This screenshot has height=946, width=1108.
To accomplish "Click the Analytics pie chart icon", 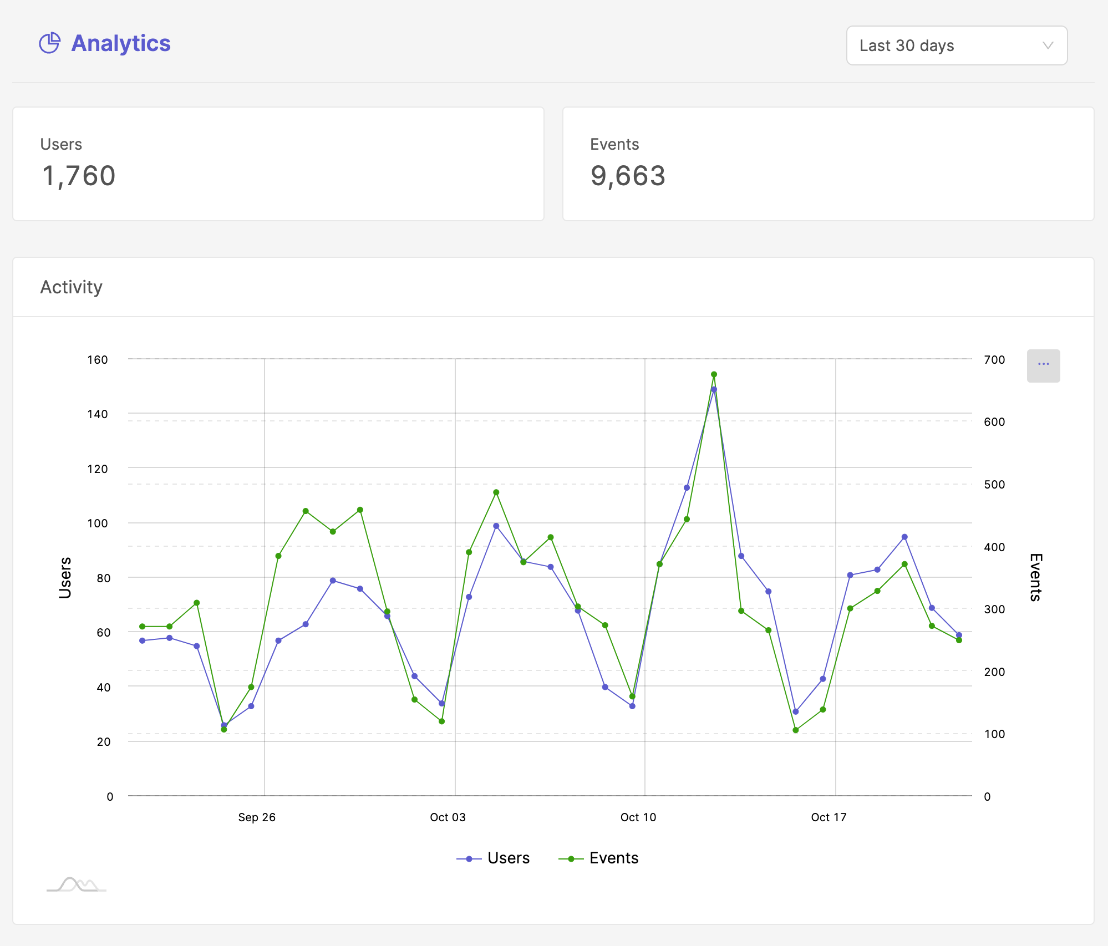I will 49,43.
